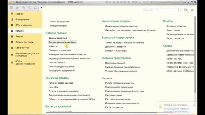Open full-text search magnifier icon
Screen dimensions: 205x115
tap(29, 8)
